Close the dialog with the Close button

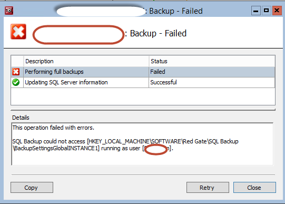[x=254, y=188]
